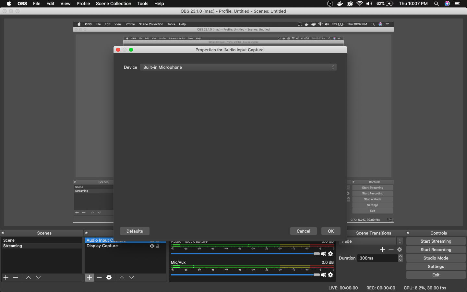Open the Wi-Fi menu bar icon
Image resolution: width=467 pixels, height=292 pixels.
360,4
